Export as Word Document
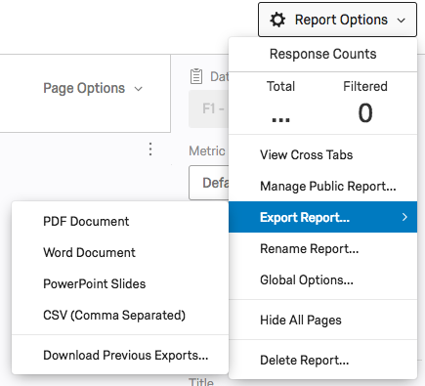This screenshot has width=425, height=386. click(x=120, y=253)
